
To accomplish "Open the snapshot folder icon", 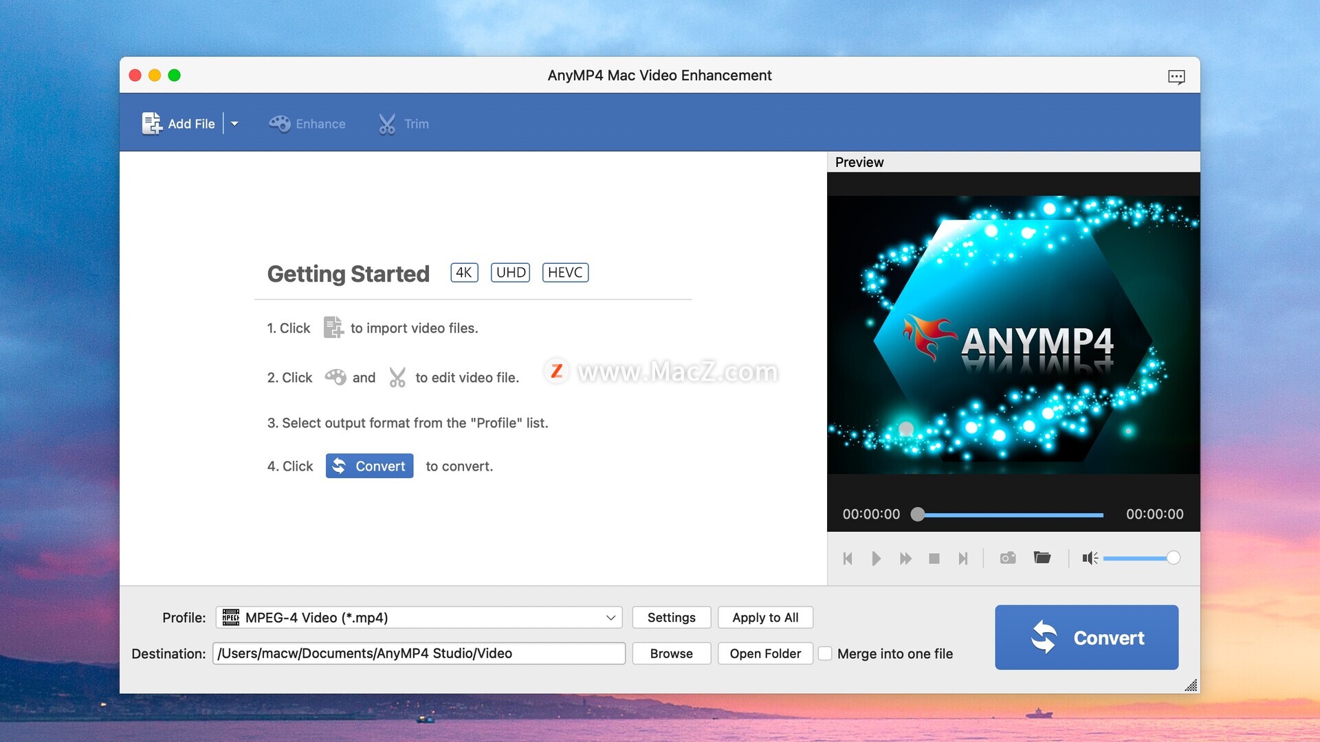I will click(x=1042, y=557).
